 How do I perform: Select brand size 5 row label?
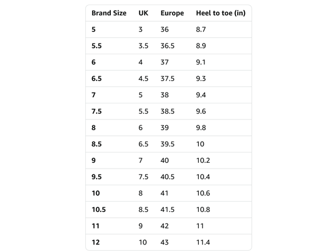click(x=94, y=29)
